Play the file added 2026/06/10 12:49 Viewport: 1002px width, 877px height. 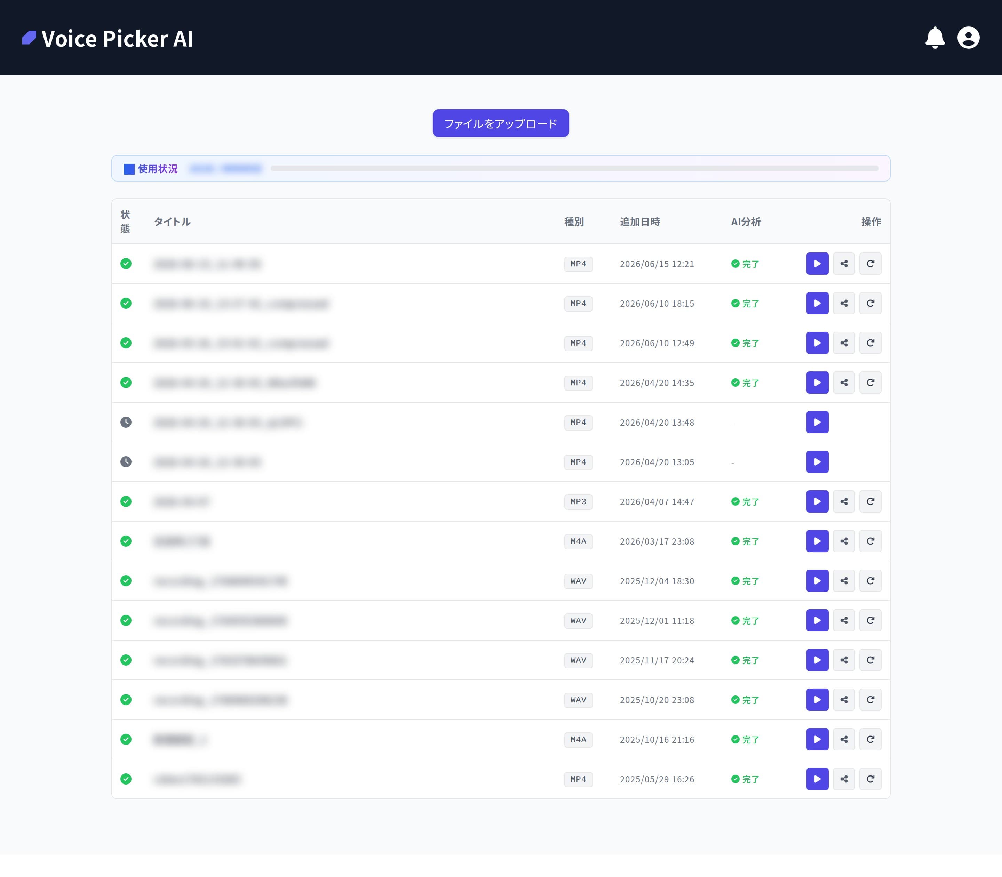(817, 343)
